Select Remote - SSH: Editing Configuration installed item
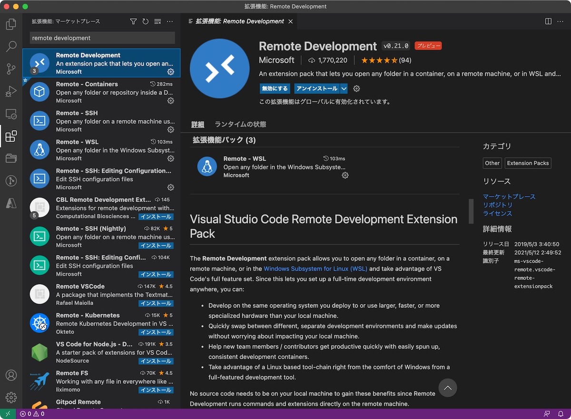 coord(101,179)
